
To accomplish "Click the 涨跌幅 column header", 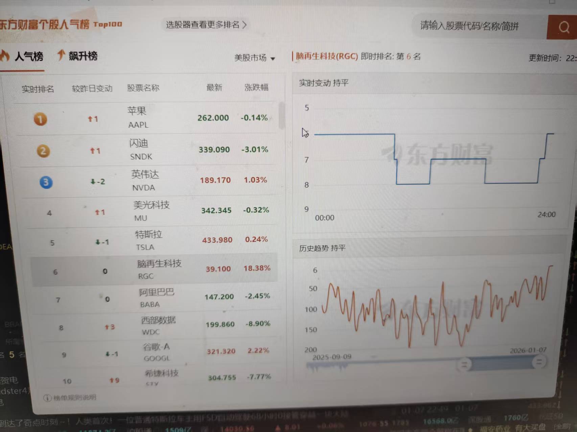I will 256,87.
